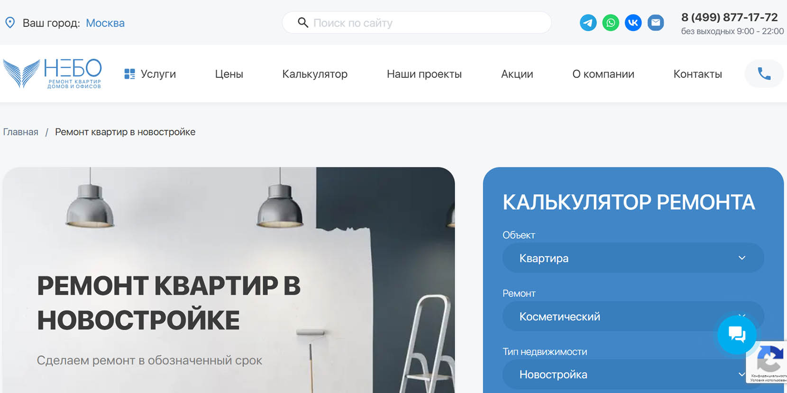Click the email envelope icon
The height and width of the screenshot is (393, 787).
click(x=656, y=23)
